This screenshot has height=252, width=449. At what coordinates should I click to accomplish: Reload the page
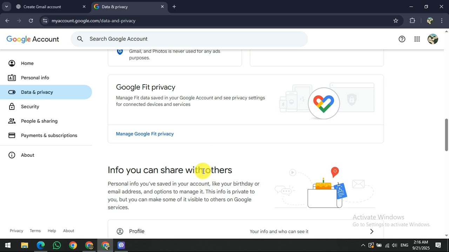click(31, 21)
